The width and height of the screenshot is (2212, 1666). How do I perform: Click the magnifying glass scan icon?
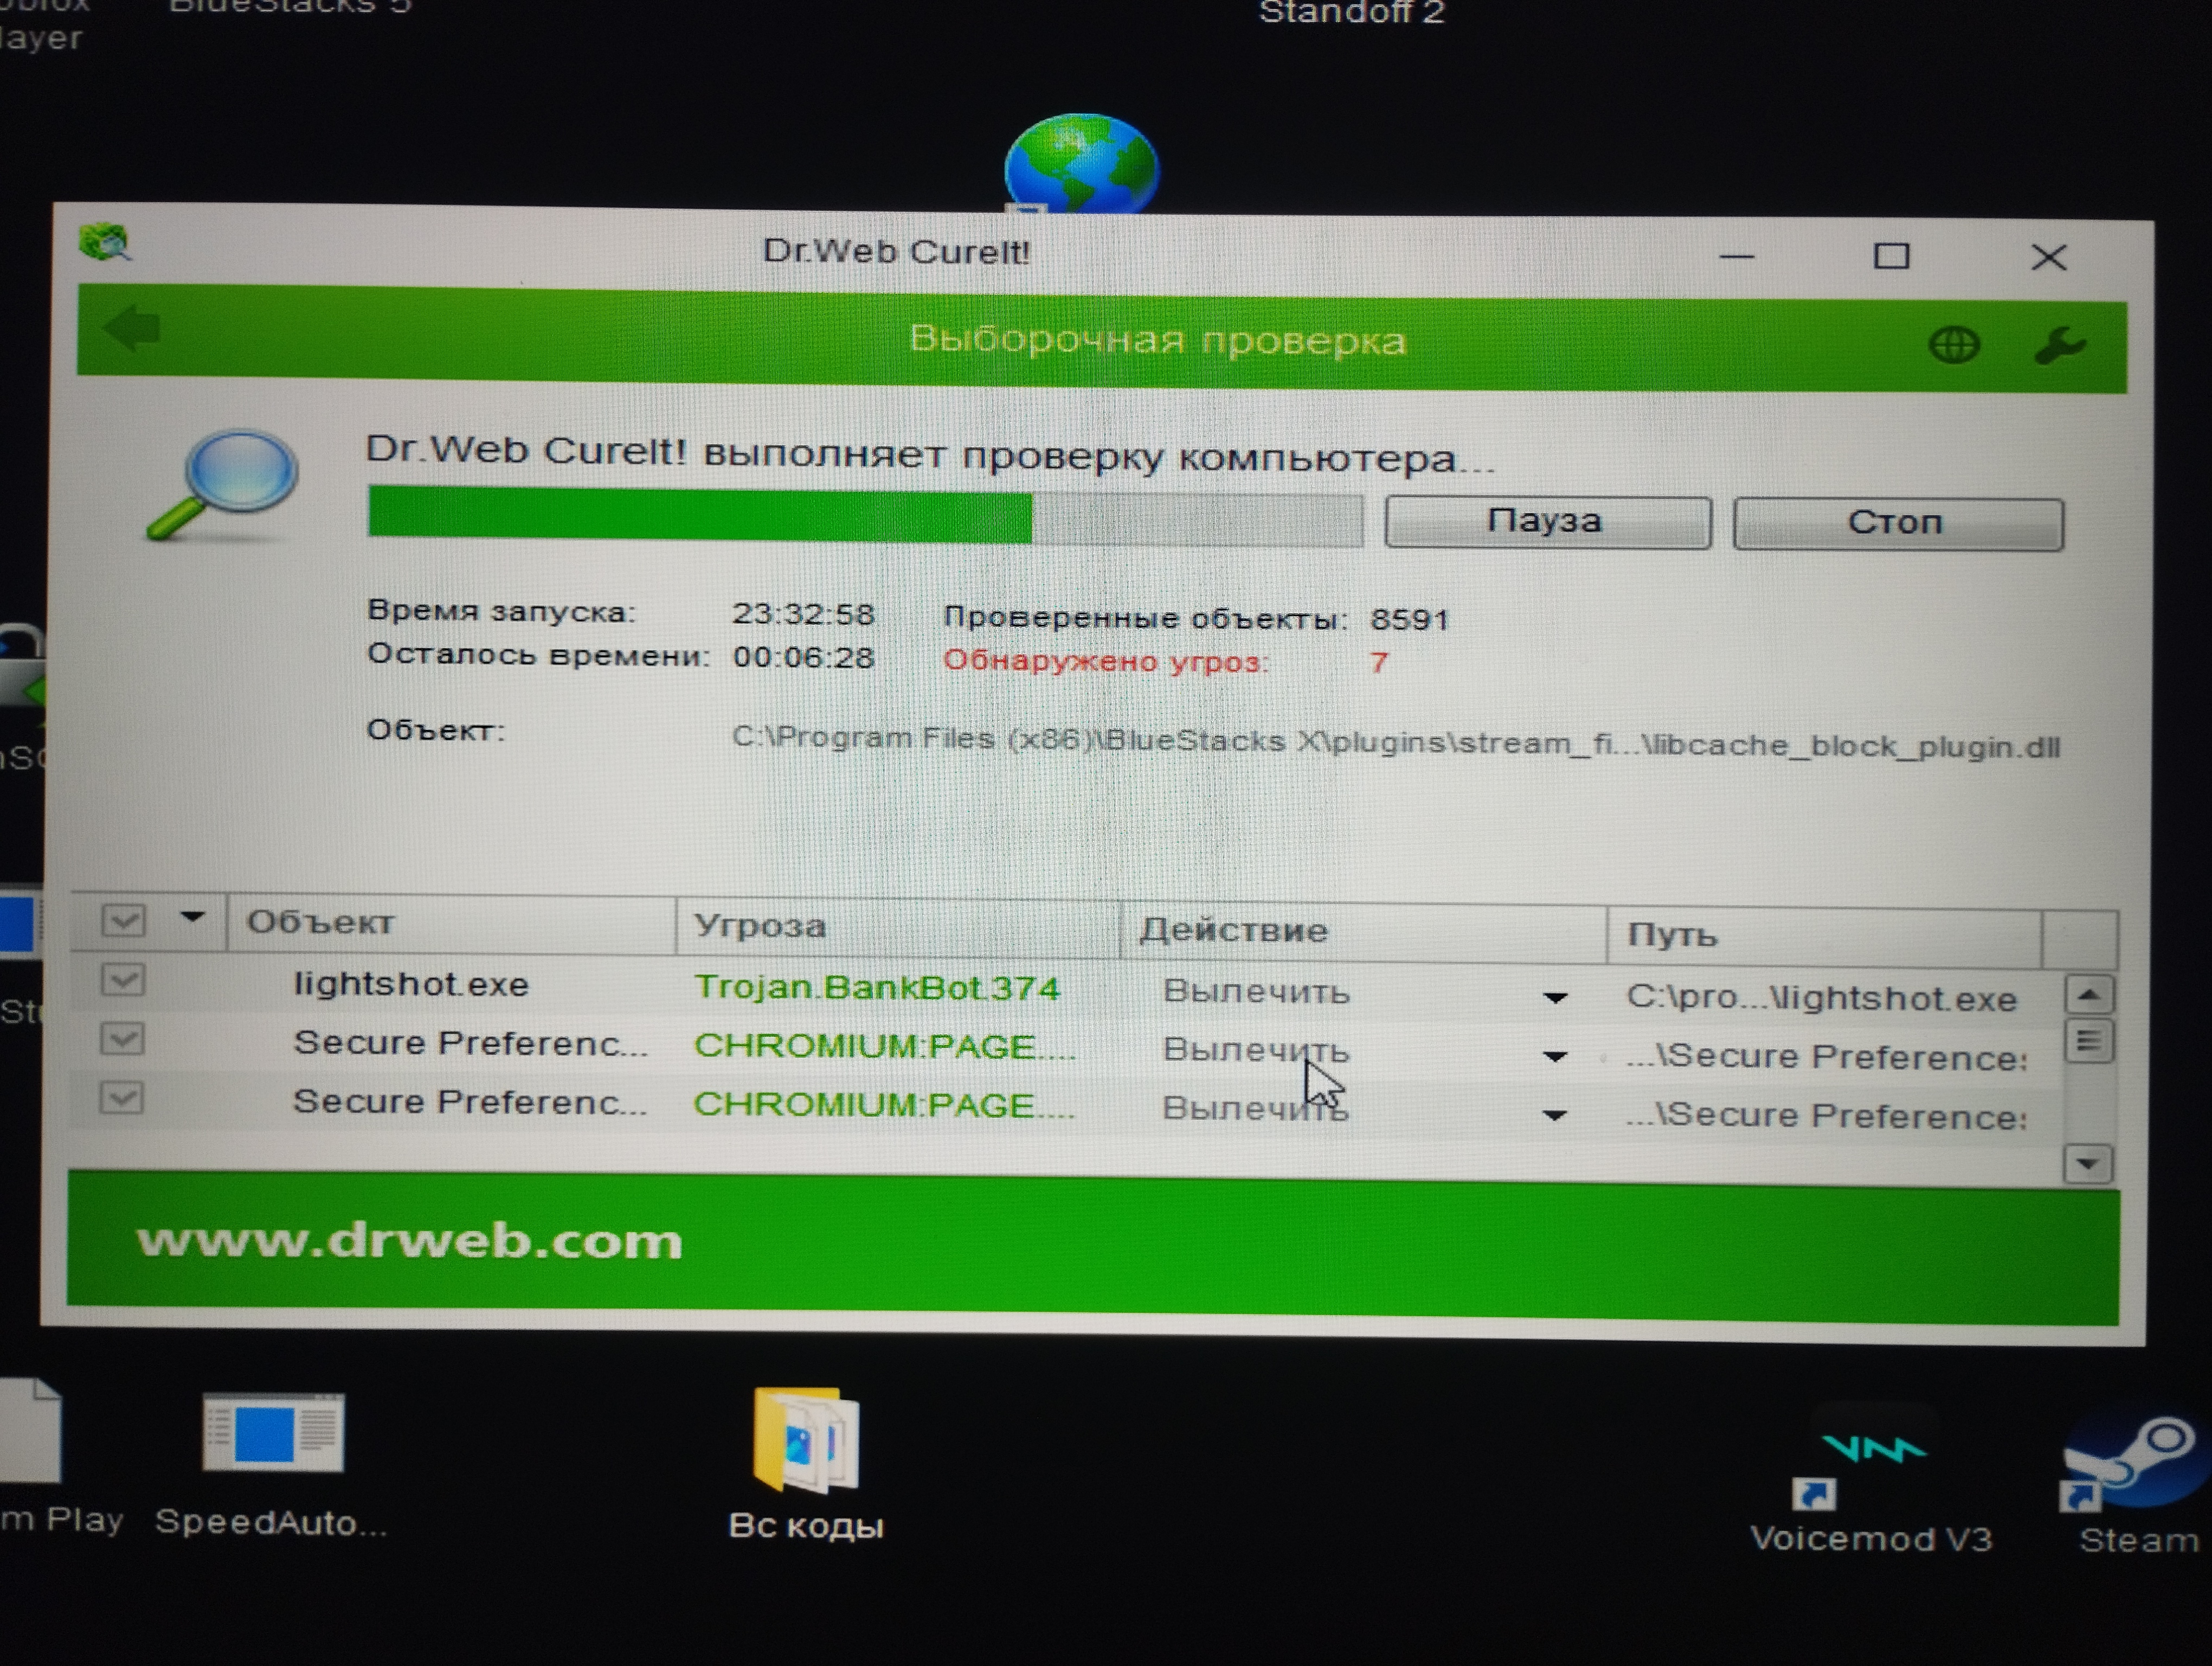(x=223, y=485)
